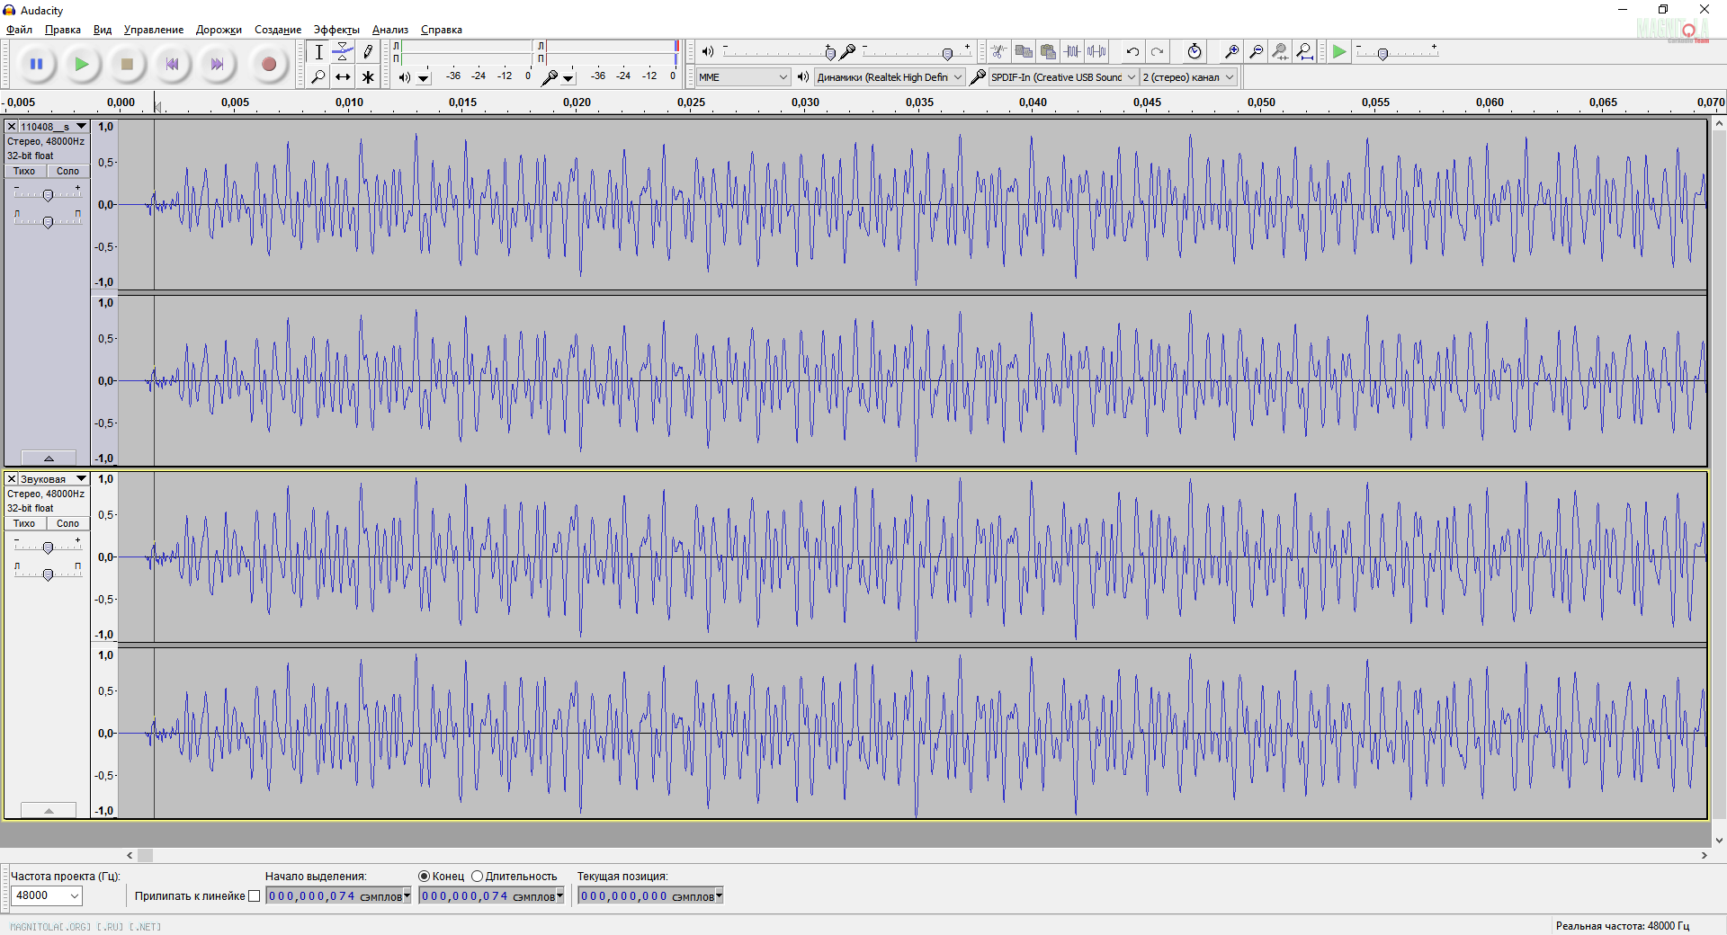Zoom out with the minus magnifier
Image resolution: width=1727 pixels, height=935 pixels.
pyautogui.click(x=1256, y=51)
